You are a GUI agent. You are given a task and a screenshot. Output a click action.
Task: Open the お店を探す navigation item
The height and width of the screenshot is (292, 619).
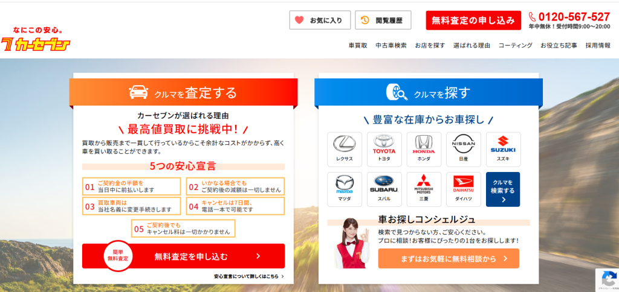pos(430,45)
